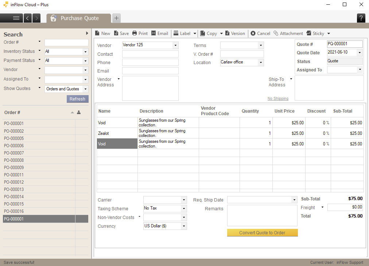Print the purchase quote

point(140,33)
